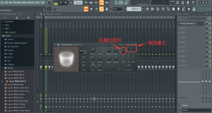Open the tempo tapper/project info document icon
Image resolution: width=212 pixels, height=113 pixels.
pos(174,9)
